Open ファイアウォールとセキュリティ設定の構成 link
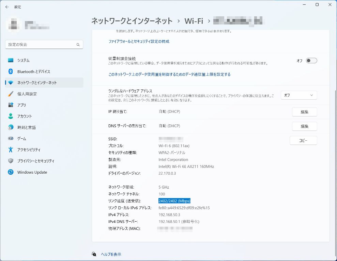The image size is (337, 261). point(139,41)
